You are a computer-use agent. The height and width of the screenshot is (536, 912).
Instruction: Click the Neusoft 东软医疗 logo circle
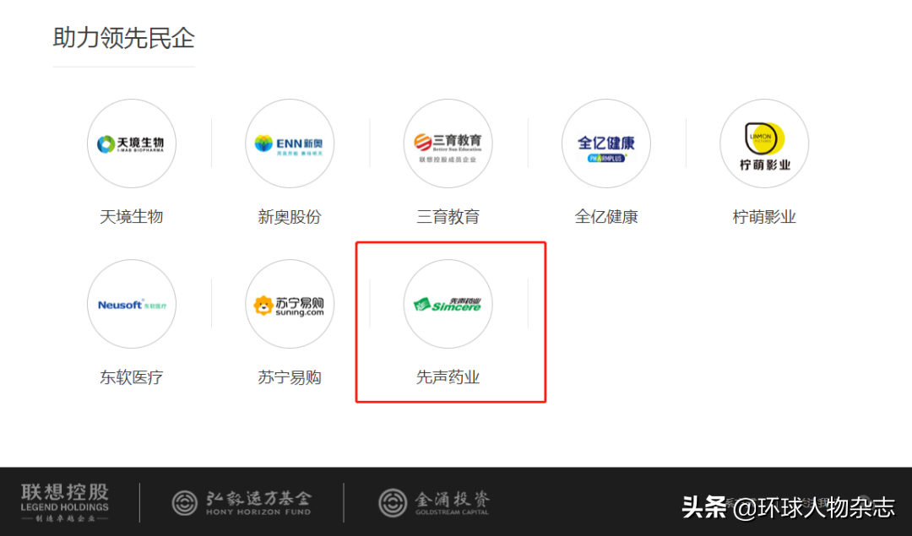[x=132, y=304]
